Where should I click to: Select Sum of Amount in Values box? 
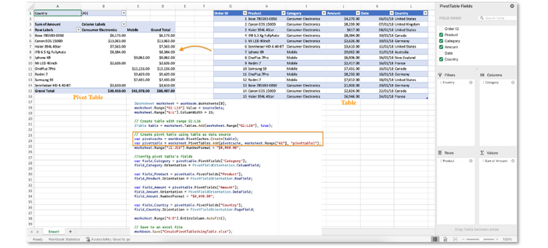pyautogui.click(x=498, y=161)
